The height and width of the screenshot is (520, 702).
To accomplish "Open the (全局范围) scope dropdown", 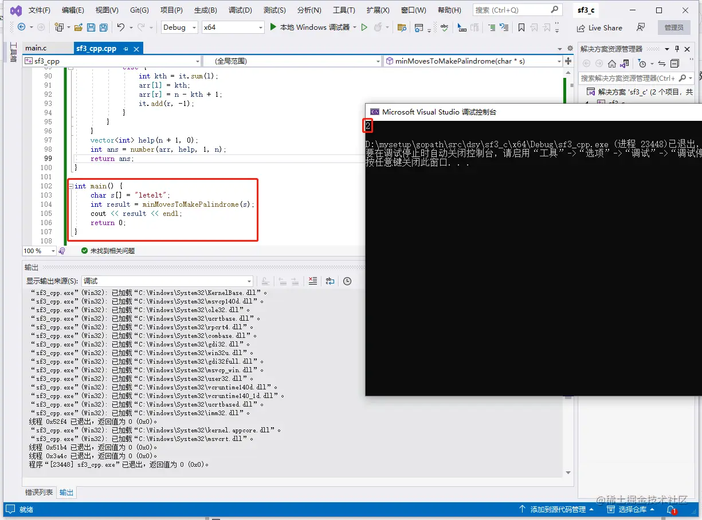I will (x=293, y=61).
